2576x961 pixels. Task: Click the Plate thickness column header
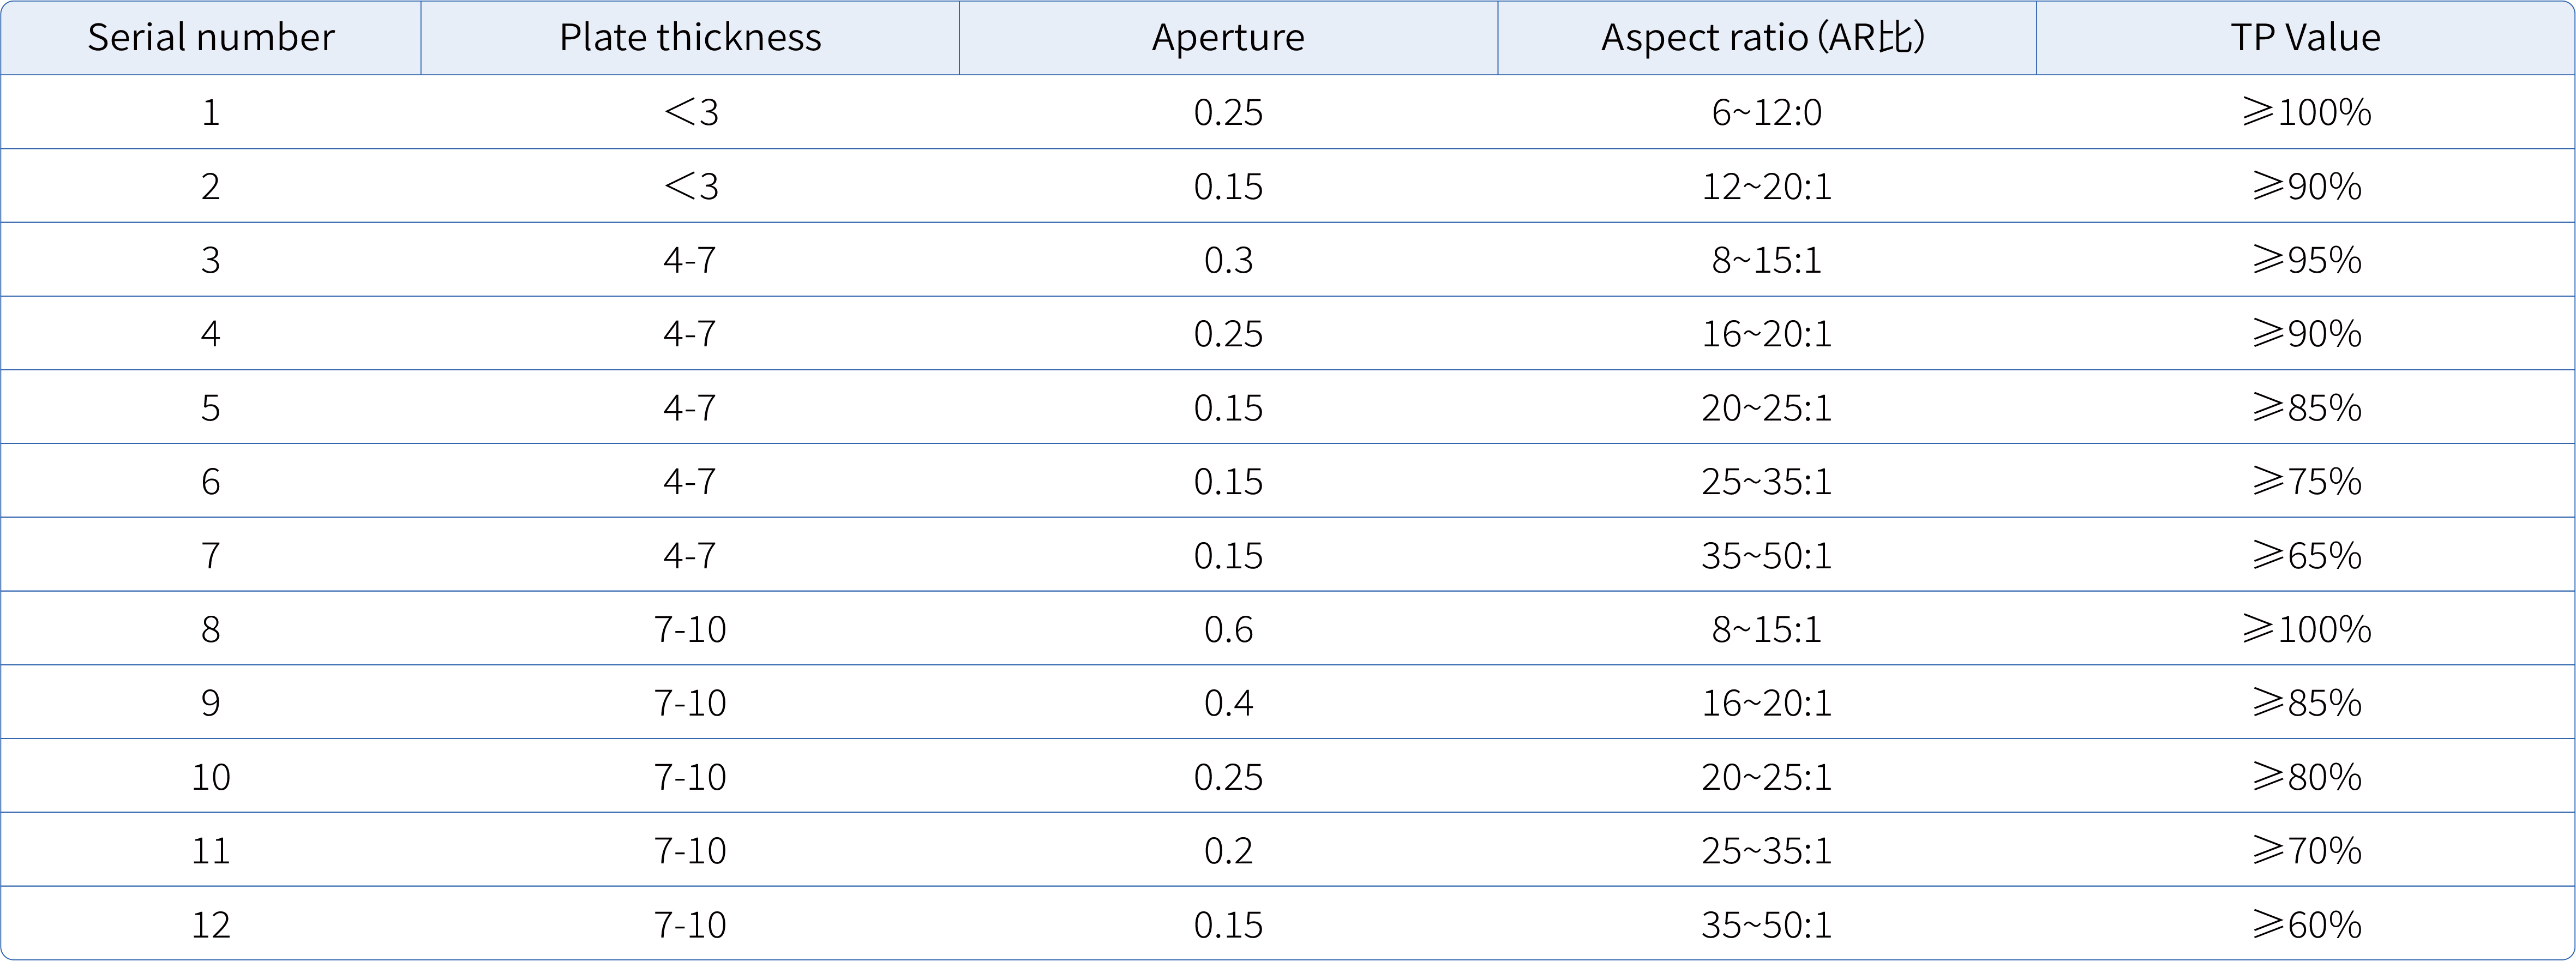[x=690, y=38]
